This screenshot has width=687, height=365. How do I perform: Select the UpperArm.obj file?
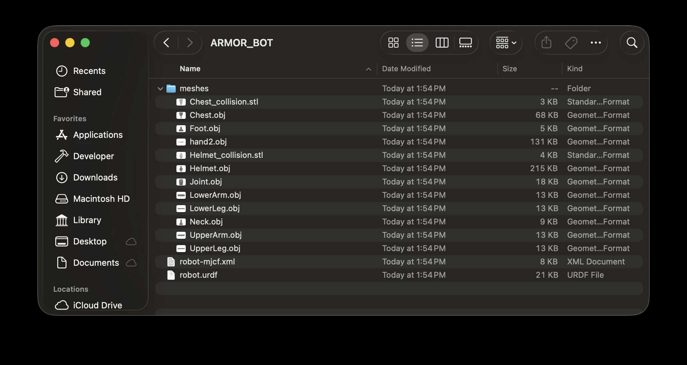(399, 235)
